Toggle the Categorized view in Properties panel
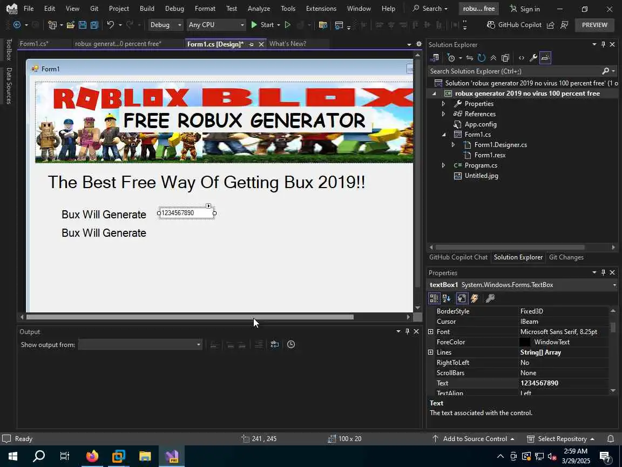 pos(434,298)
